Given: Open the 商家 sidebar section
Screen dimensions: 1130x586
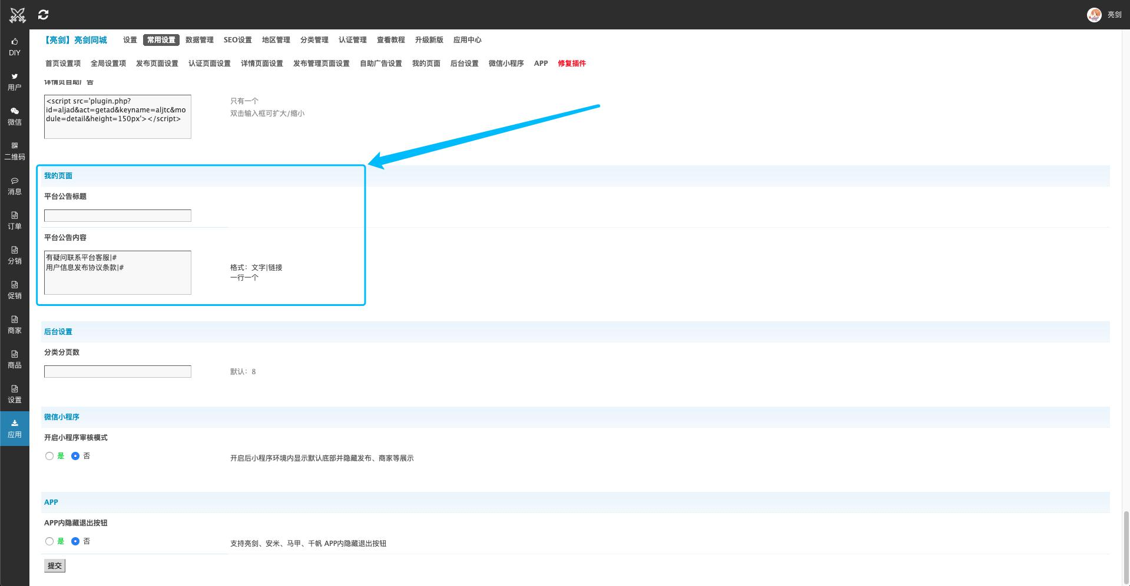Looking at the screenshot, I should click(x=15, y=325).
